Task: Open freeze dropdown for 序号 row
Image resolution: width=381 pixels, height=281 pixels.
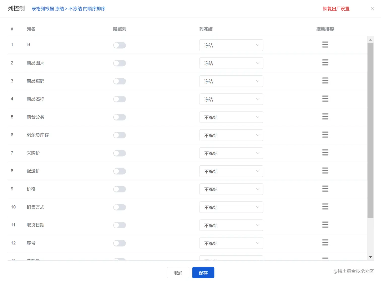Action: click(x=231, y=243)
